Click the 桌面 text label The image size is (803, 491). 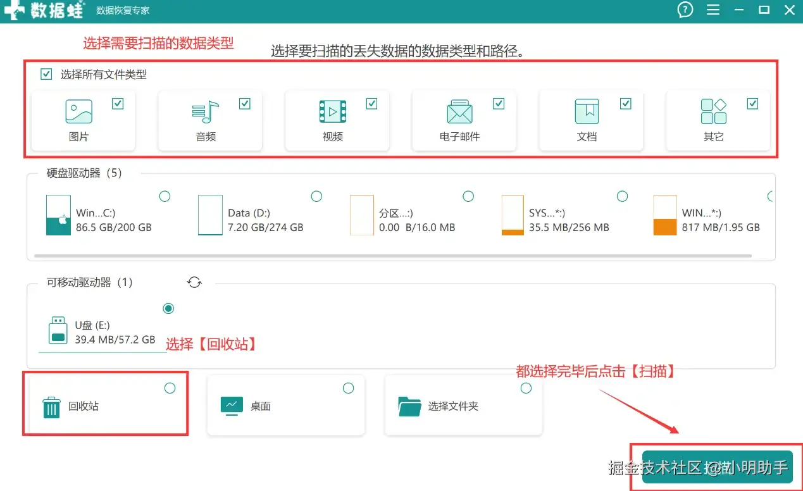point(261,406)
